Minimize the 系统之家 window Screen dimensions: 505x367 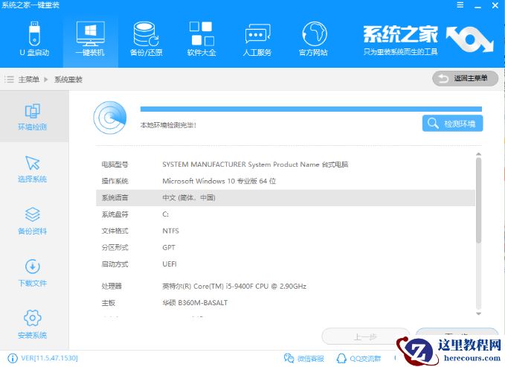pyautogui.click(x=477, y=6)
